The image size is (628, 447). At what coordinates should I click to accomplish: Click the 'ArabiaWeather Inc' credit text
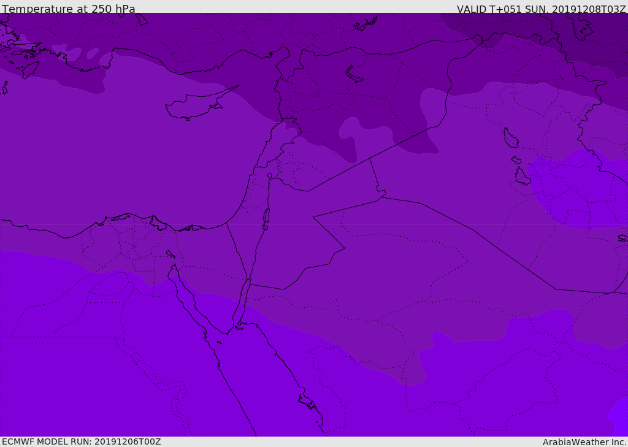click(x=584, y=442)
